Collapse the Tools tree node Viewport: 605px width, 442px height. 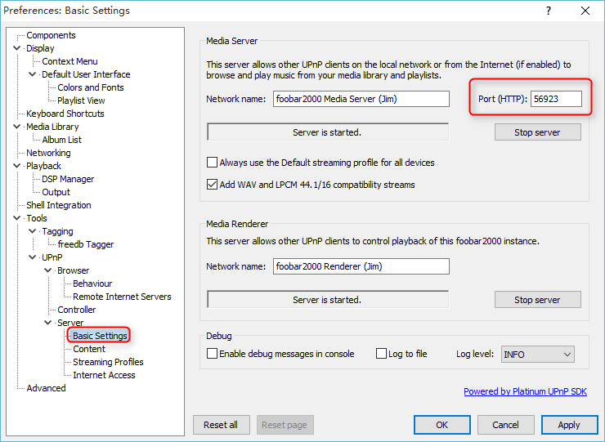pyautogui.click(x=17, y=218)
